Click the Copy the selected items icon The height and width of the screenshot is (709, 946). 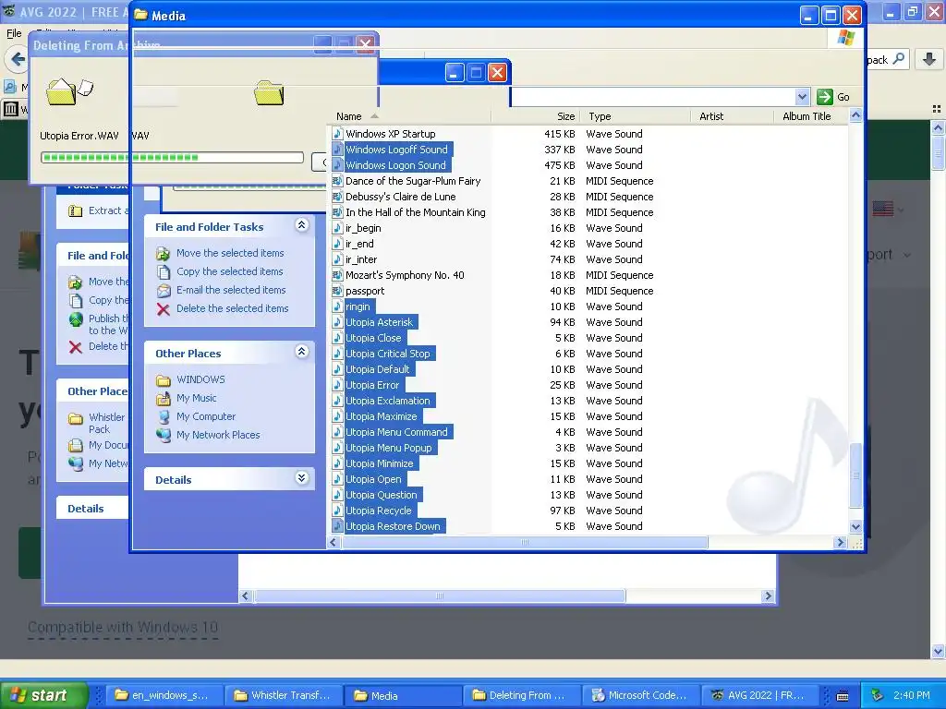(163, 272)
